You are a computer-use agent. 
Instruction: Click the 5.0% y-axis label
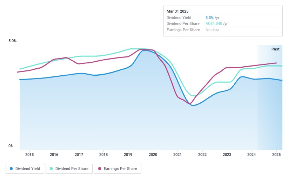(13, 41)
